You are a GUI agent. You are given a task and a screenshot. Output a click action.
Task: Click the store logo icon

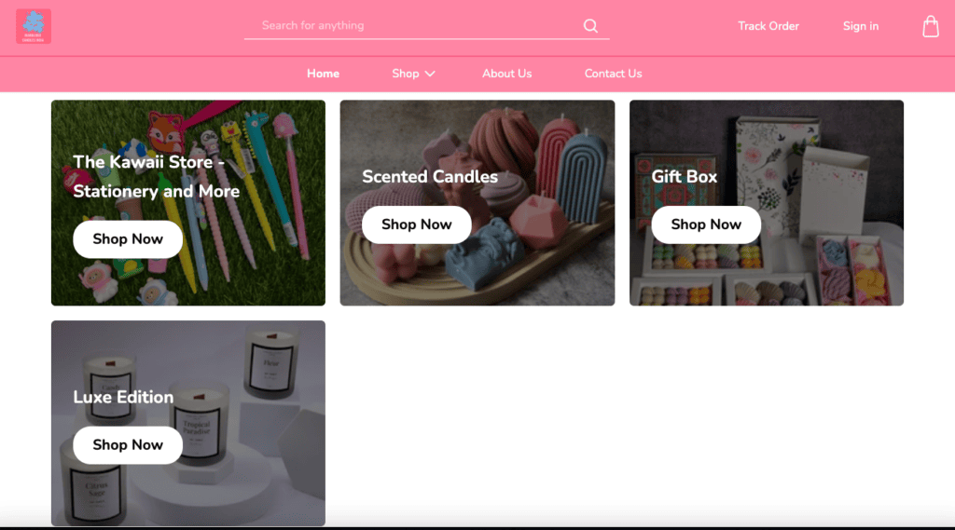pos(34,26)
